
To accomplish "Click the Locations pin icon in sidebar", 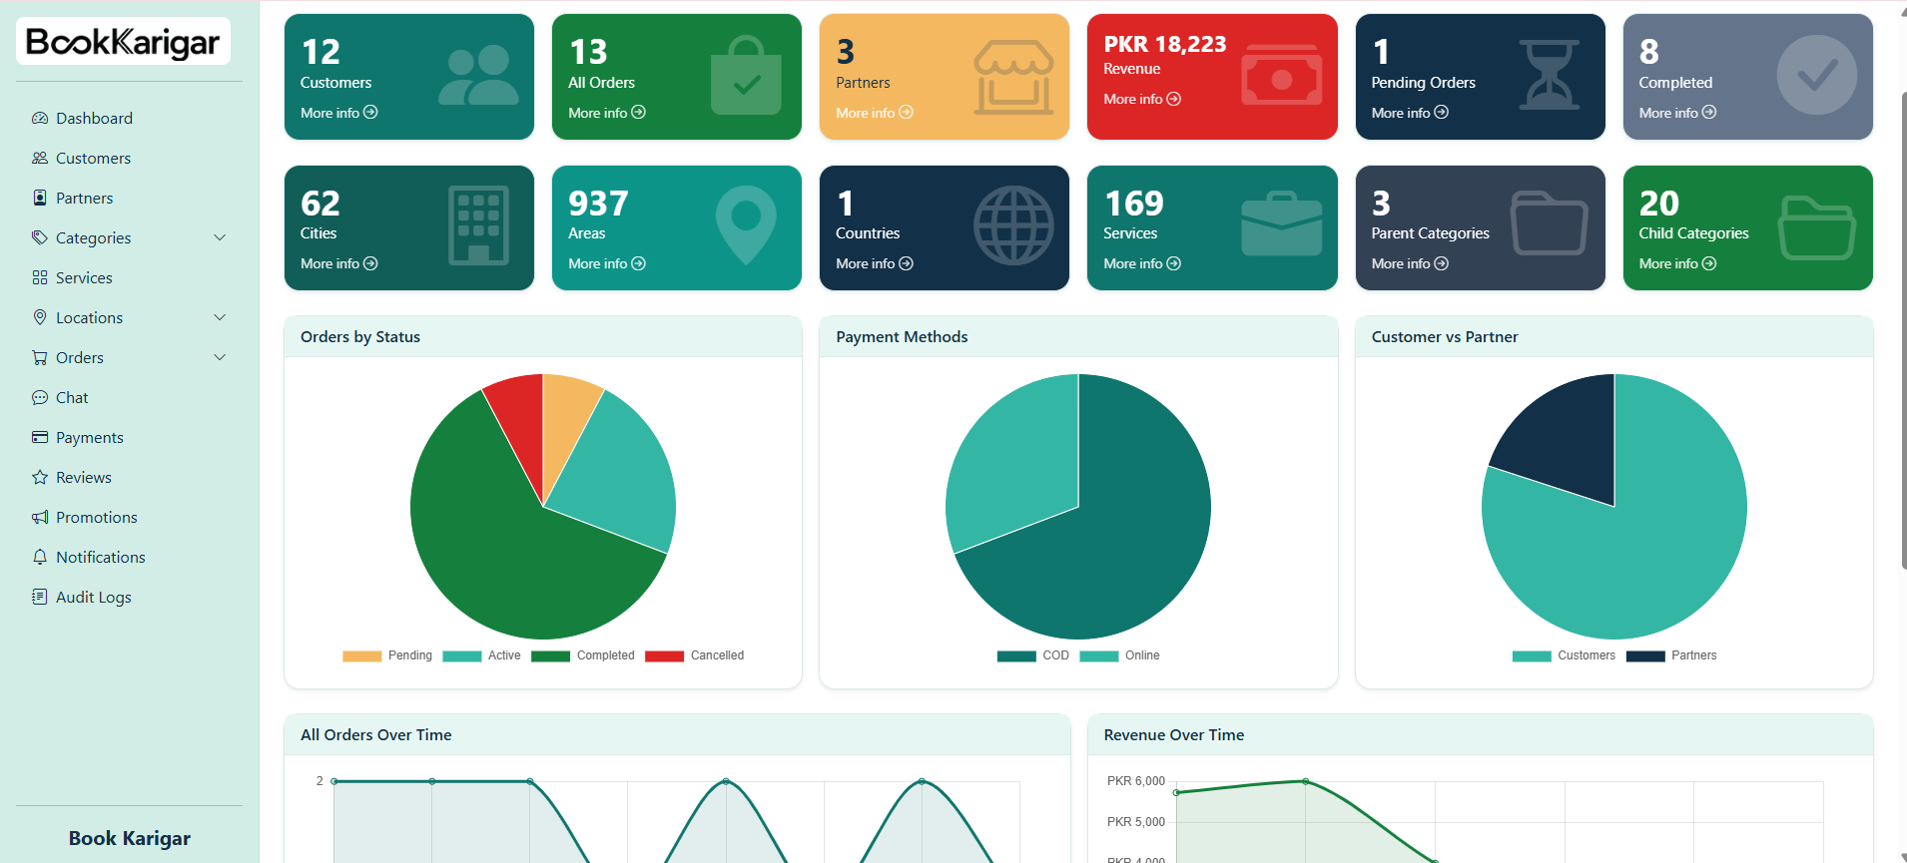I will (40, 317).
